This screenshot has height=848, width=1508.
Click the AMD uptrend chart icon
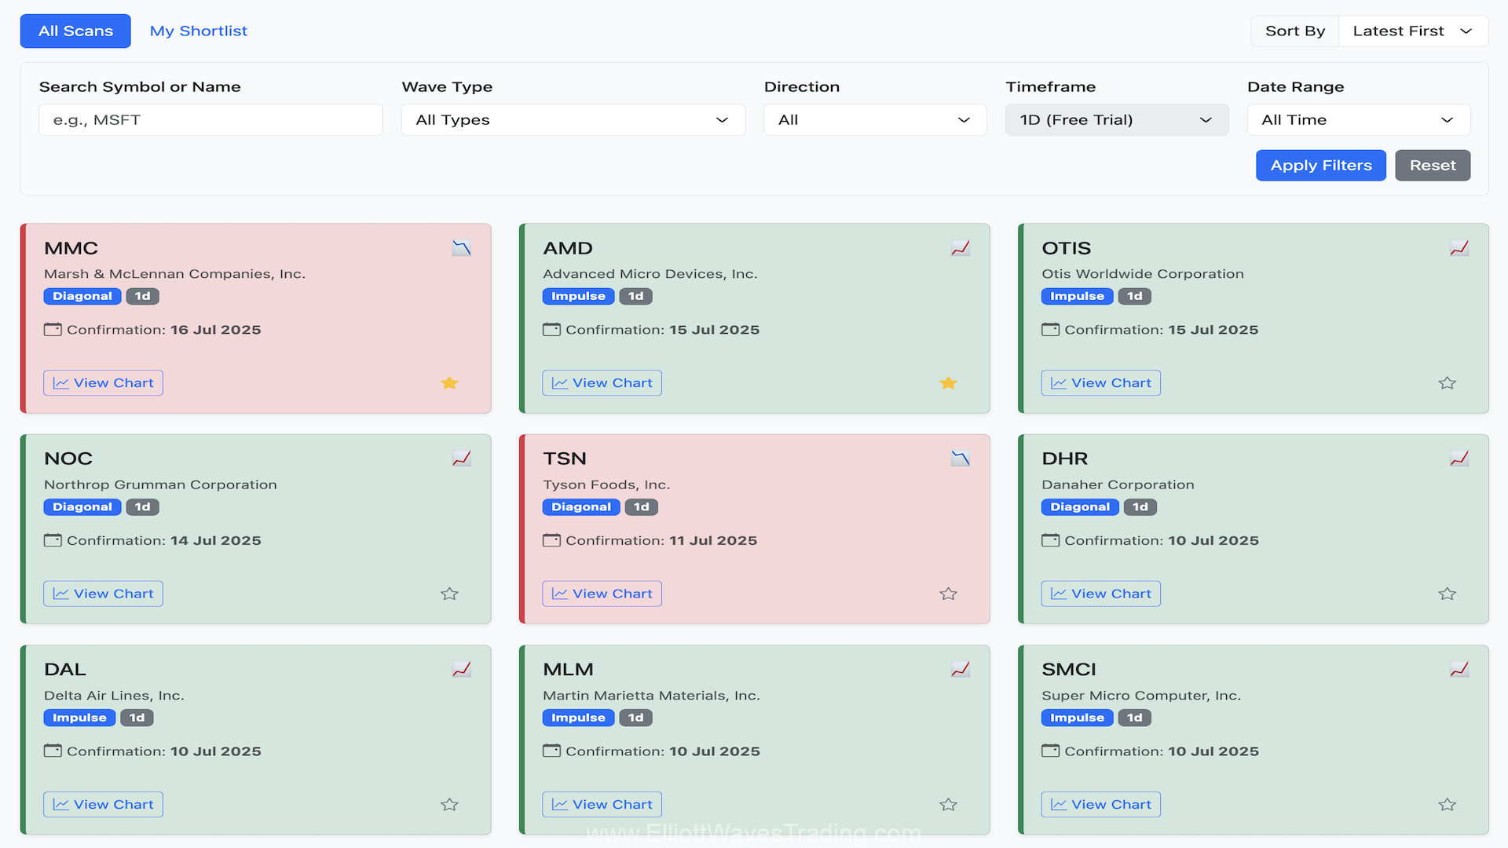960,248
